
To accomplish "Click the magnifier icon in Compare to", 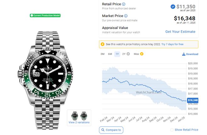I will tap(103, 130).
